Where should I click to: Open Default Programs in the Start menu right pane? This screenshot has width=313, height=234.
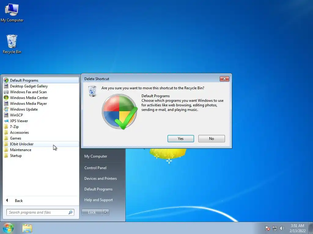(98, 189)
